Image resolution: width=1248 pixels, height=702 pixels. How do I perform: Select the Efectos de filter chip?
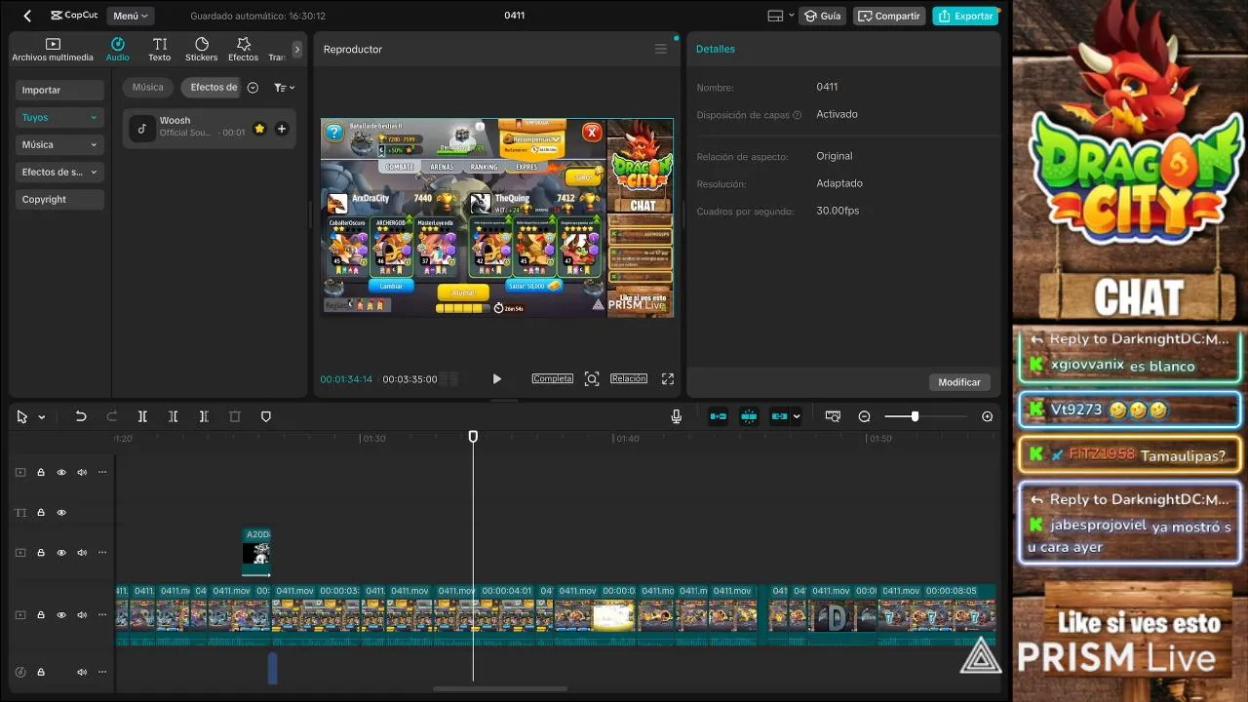tap(211, 87)
